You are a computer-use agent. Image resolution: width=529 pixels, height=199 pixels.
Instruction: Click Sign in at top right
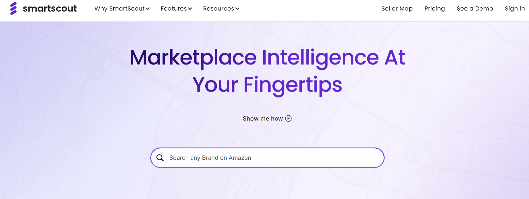[x=515, y=8]
